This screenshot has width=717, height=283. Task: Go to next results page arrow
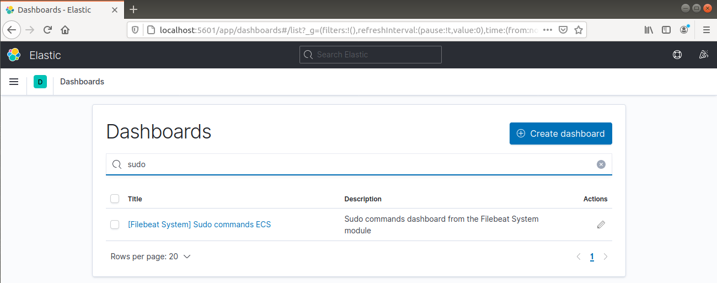606,257
